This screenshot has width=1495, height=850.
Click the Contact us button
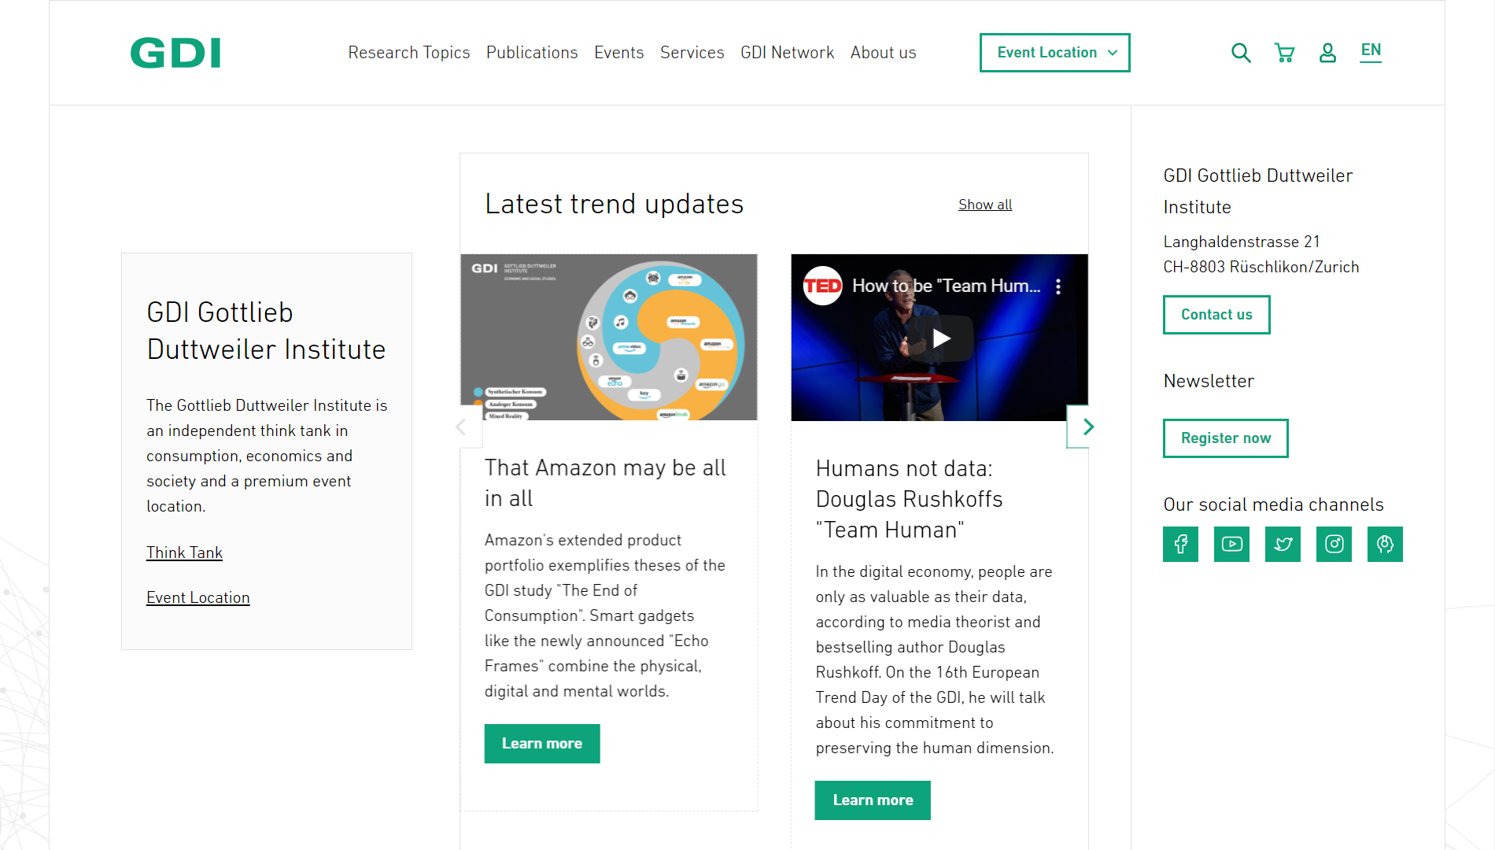[x=1216, y=315]
